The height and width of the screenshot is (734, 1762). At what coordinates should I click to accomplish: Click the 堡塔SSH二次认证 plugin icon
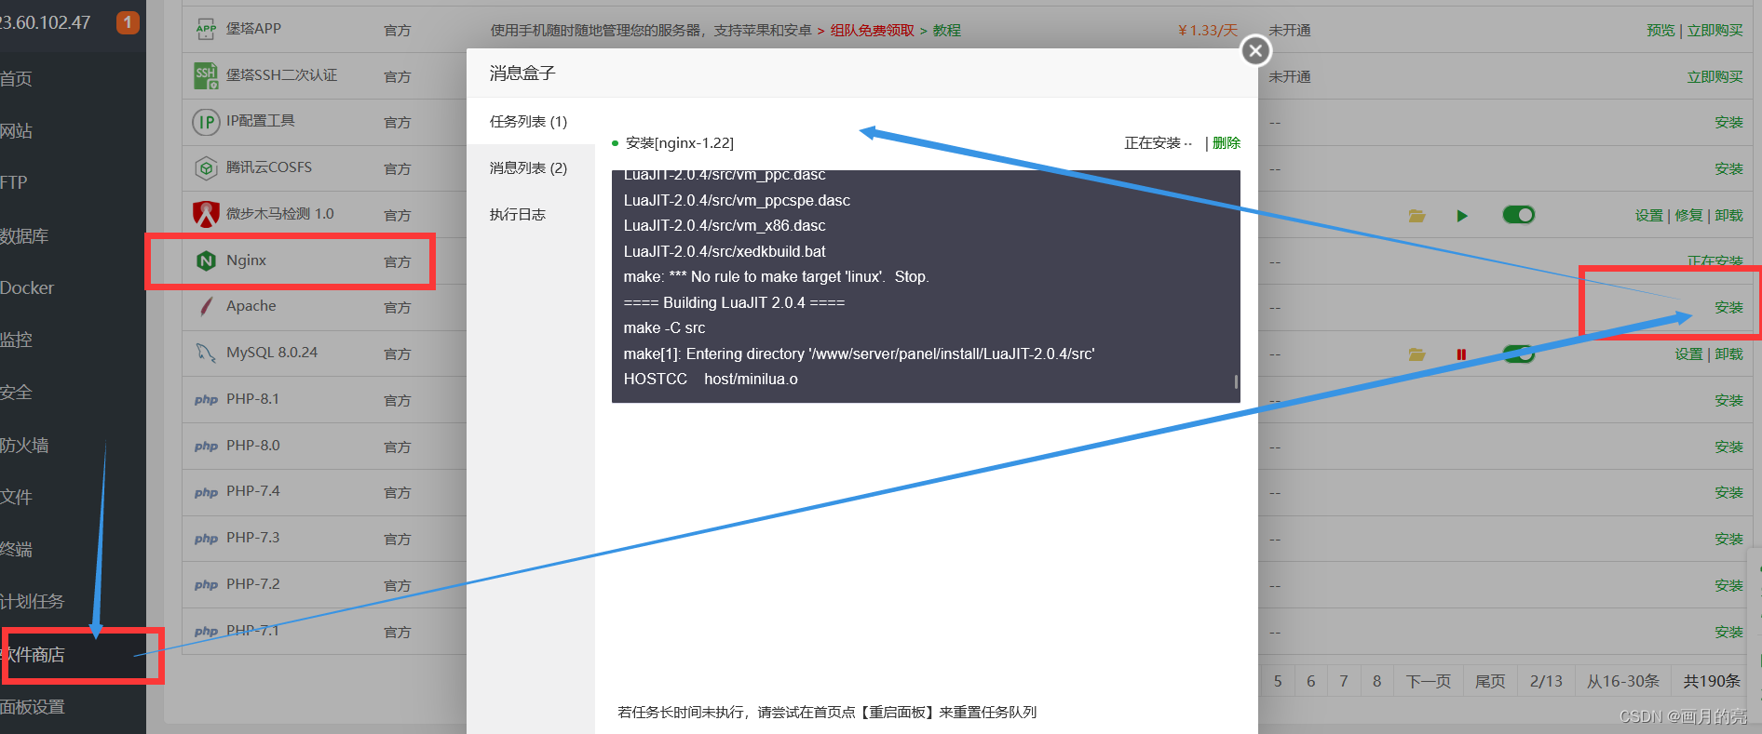(206, 75)
